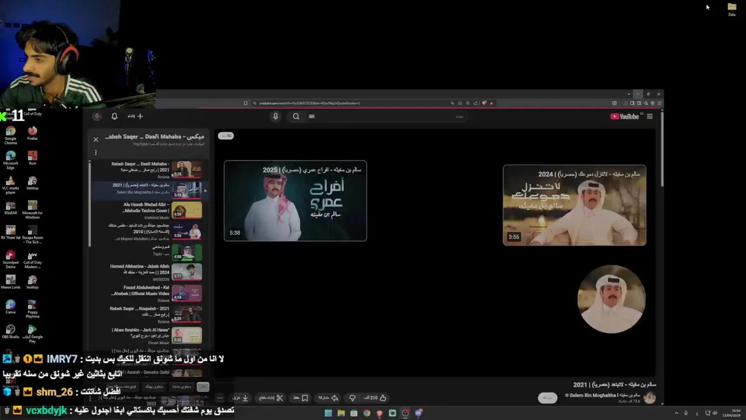
Task: Open VLC media player desktop shortcut
Action: pos(10,185)
